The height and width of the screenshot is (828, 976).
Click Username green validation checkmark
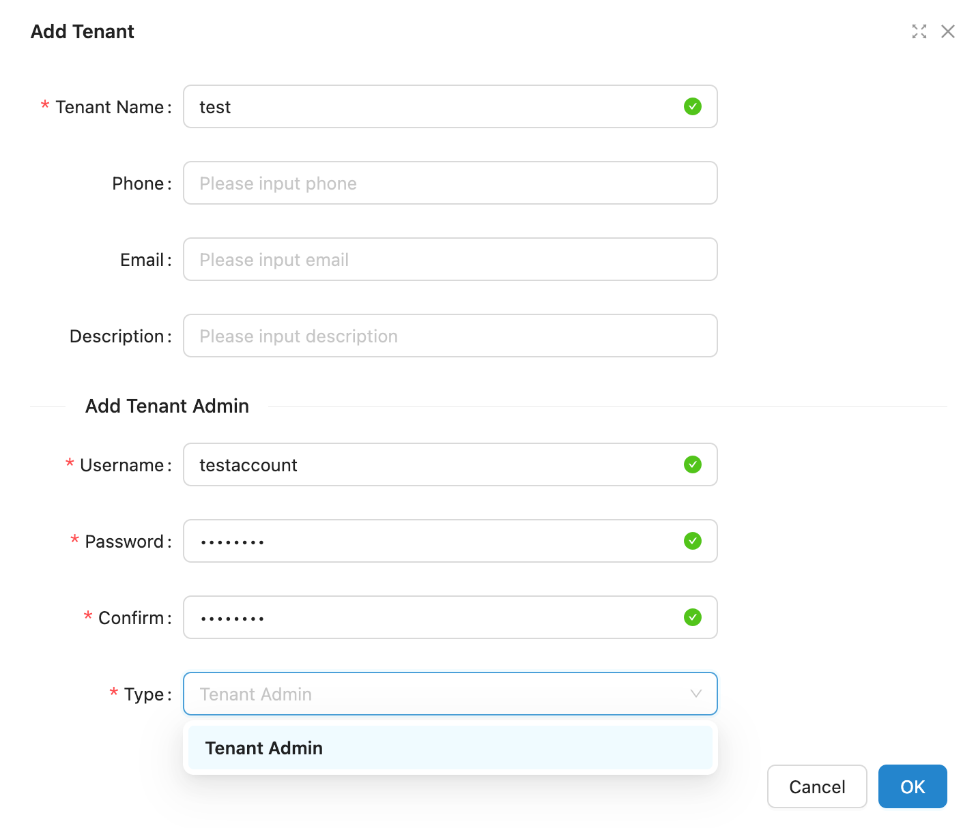(x=693, y=464)
